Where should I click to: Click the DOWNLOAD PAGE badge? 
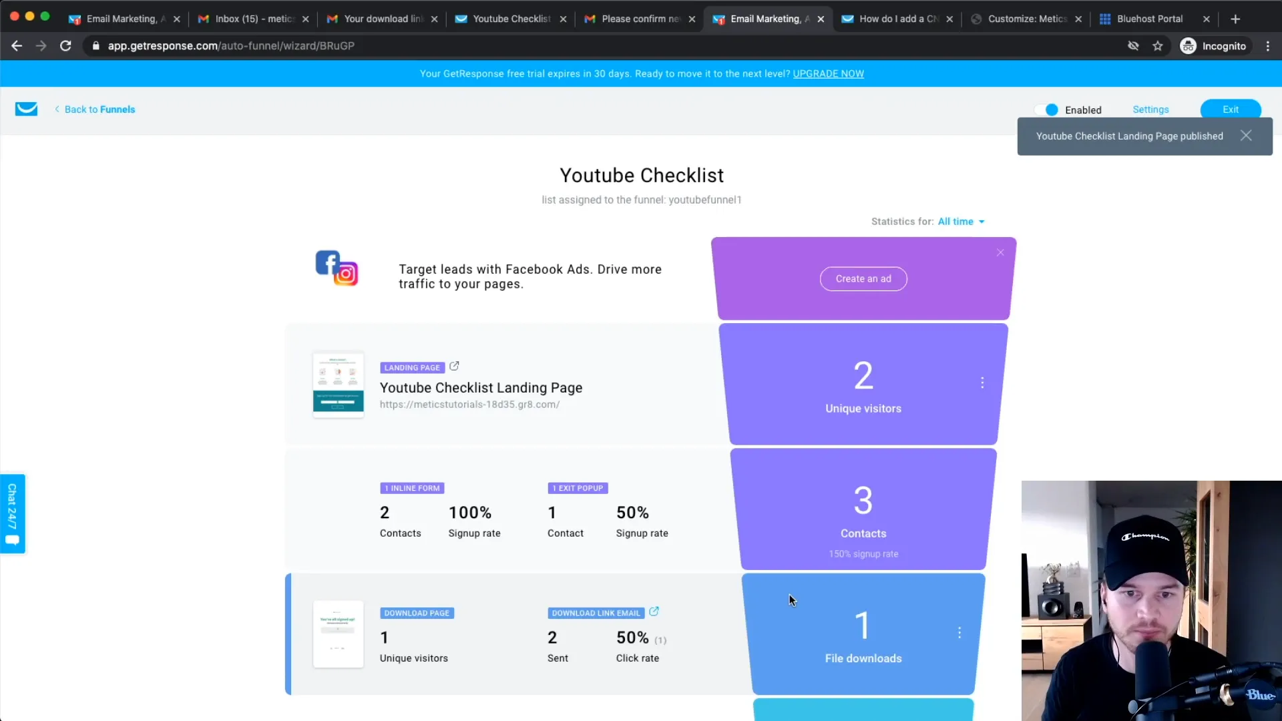417,613
